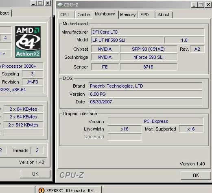The width and height of the screenshot is (212, 193).
Task: Click the Model field LP UT NF590 SLI
Action: [x=127, y=40]
